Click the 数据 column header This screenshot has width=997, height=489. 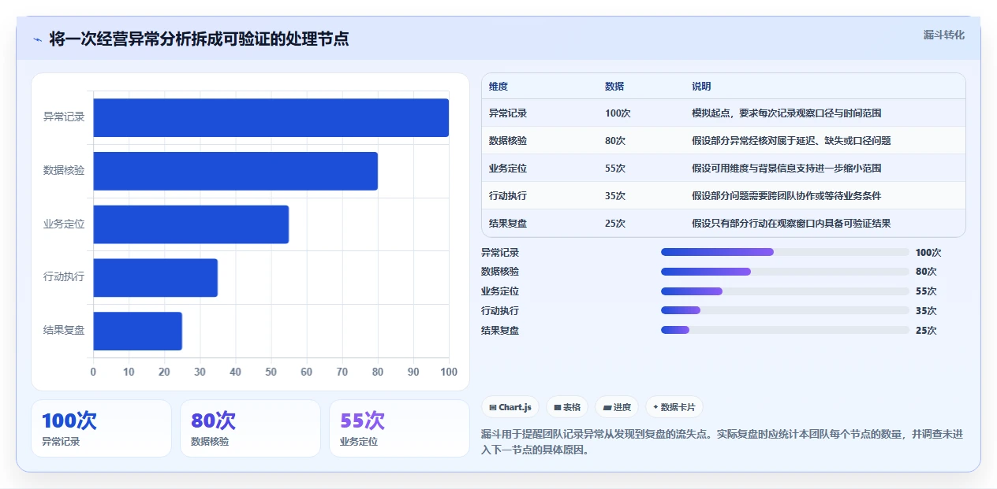coord(614,86)
